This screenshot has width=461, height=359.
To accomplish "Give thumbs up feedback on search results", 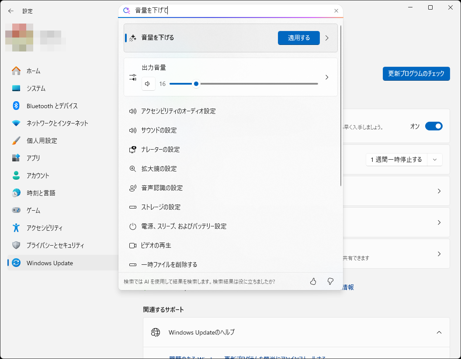I will click(313, 281).
